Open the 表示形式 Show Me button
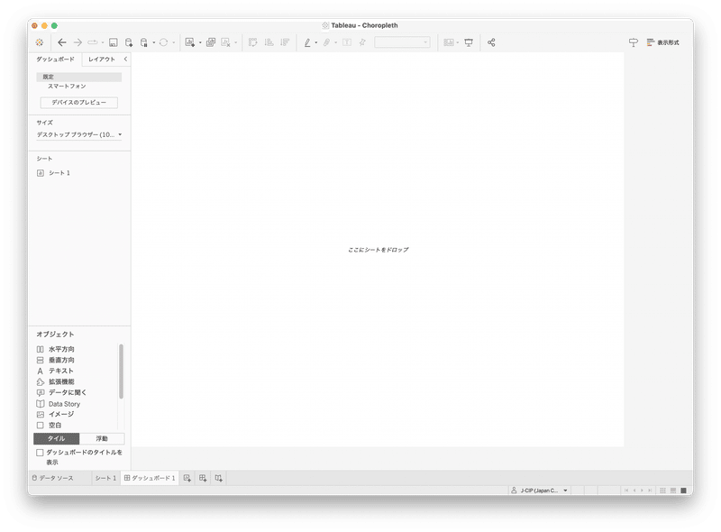 (x=662, y=42)
